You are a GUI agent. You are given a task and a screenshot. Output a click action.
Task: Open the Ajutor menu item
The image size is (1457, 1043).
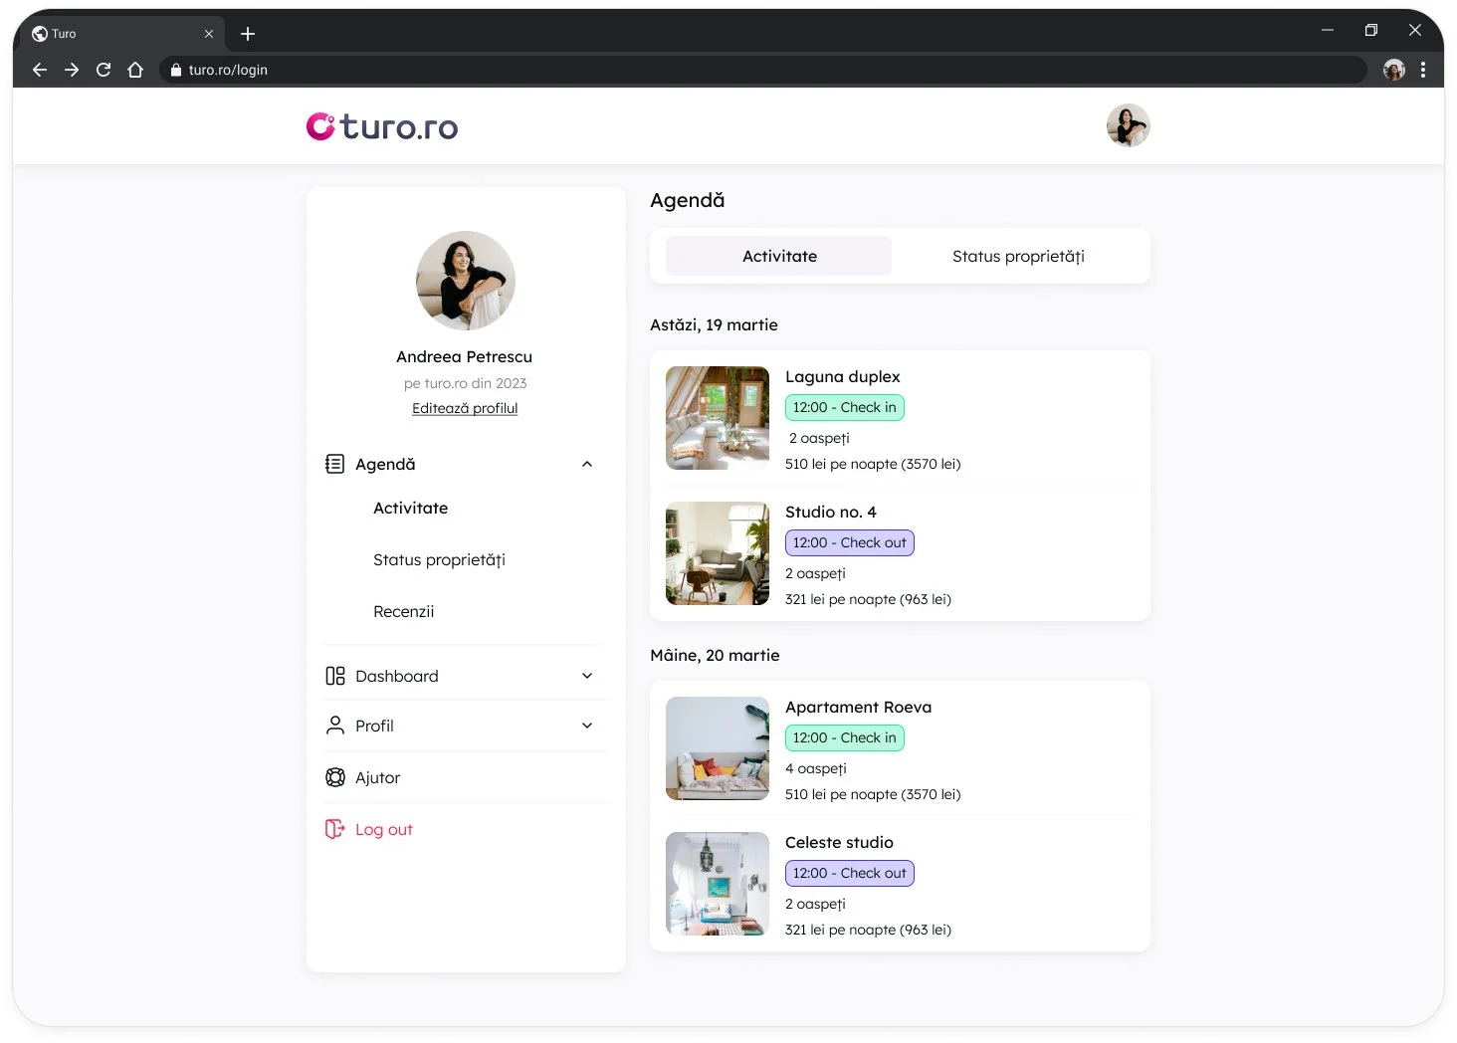coord(377,777)
